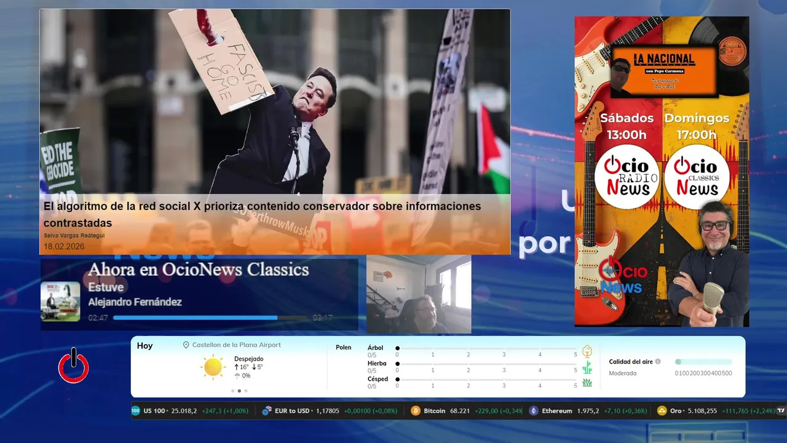Image resolution: width=787 pixels, height=443 pixels.
Task: Click "Ahora en OcioNews Classics" heading
Action: point(198,269)
